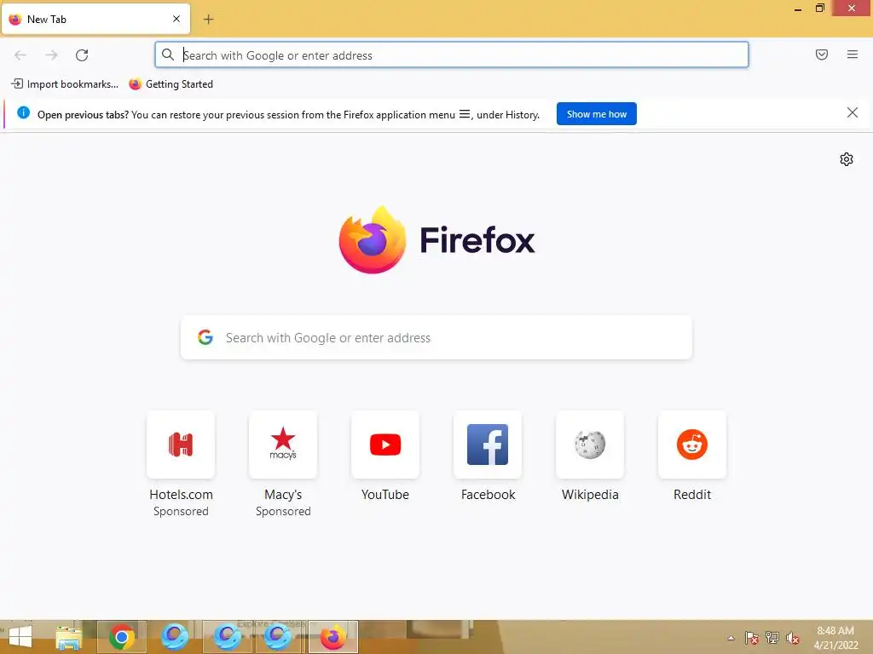Click the Sponsored label under Hotels.com
873x654 pixels.
click(x=181, y=511)
